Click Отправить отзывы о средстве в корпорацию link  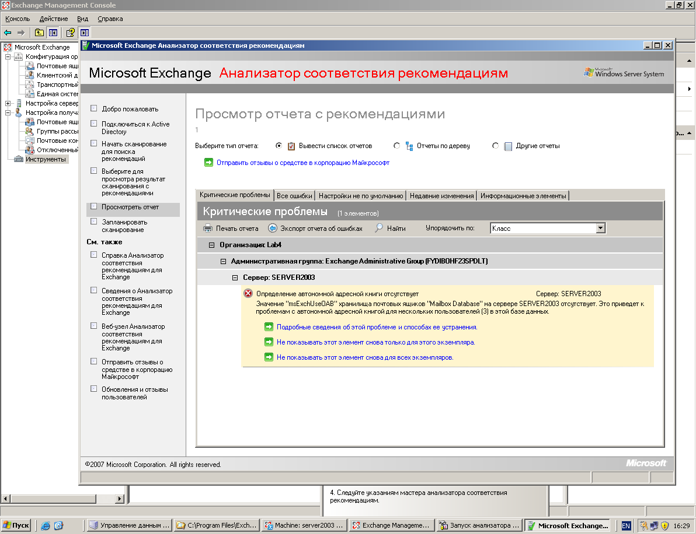tap(302, 163)
